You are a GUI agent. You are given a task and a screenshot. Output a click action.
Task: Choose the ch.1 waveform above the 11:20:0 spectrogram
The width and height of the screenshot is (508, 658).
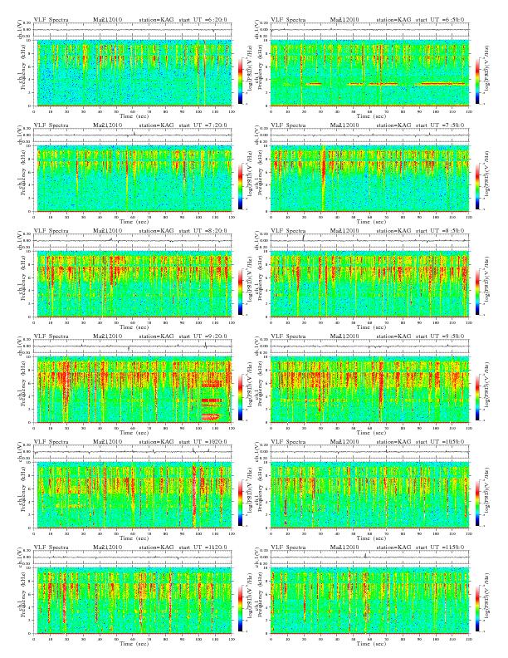pyautogui.click(x=133, y=557)
